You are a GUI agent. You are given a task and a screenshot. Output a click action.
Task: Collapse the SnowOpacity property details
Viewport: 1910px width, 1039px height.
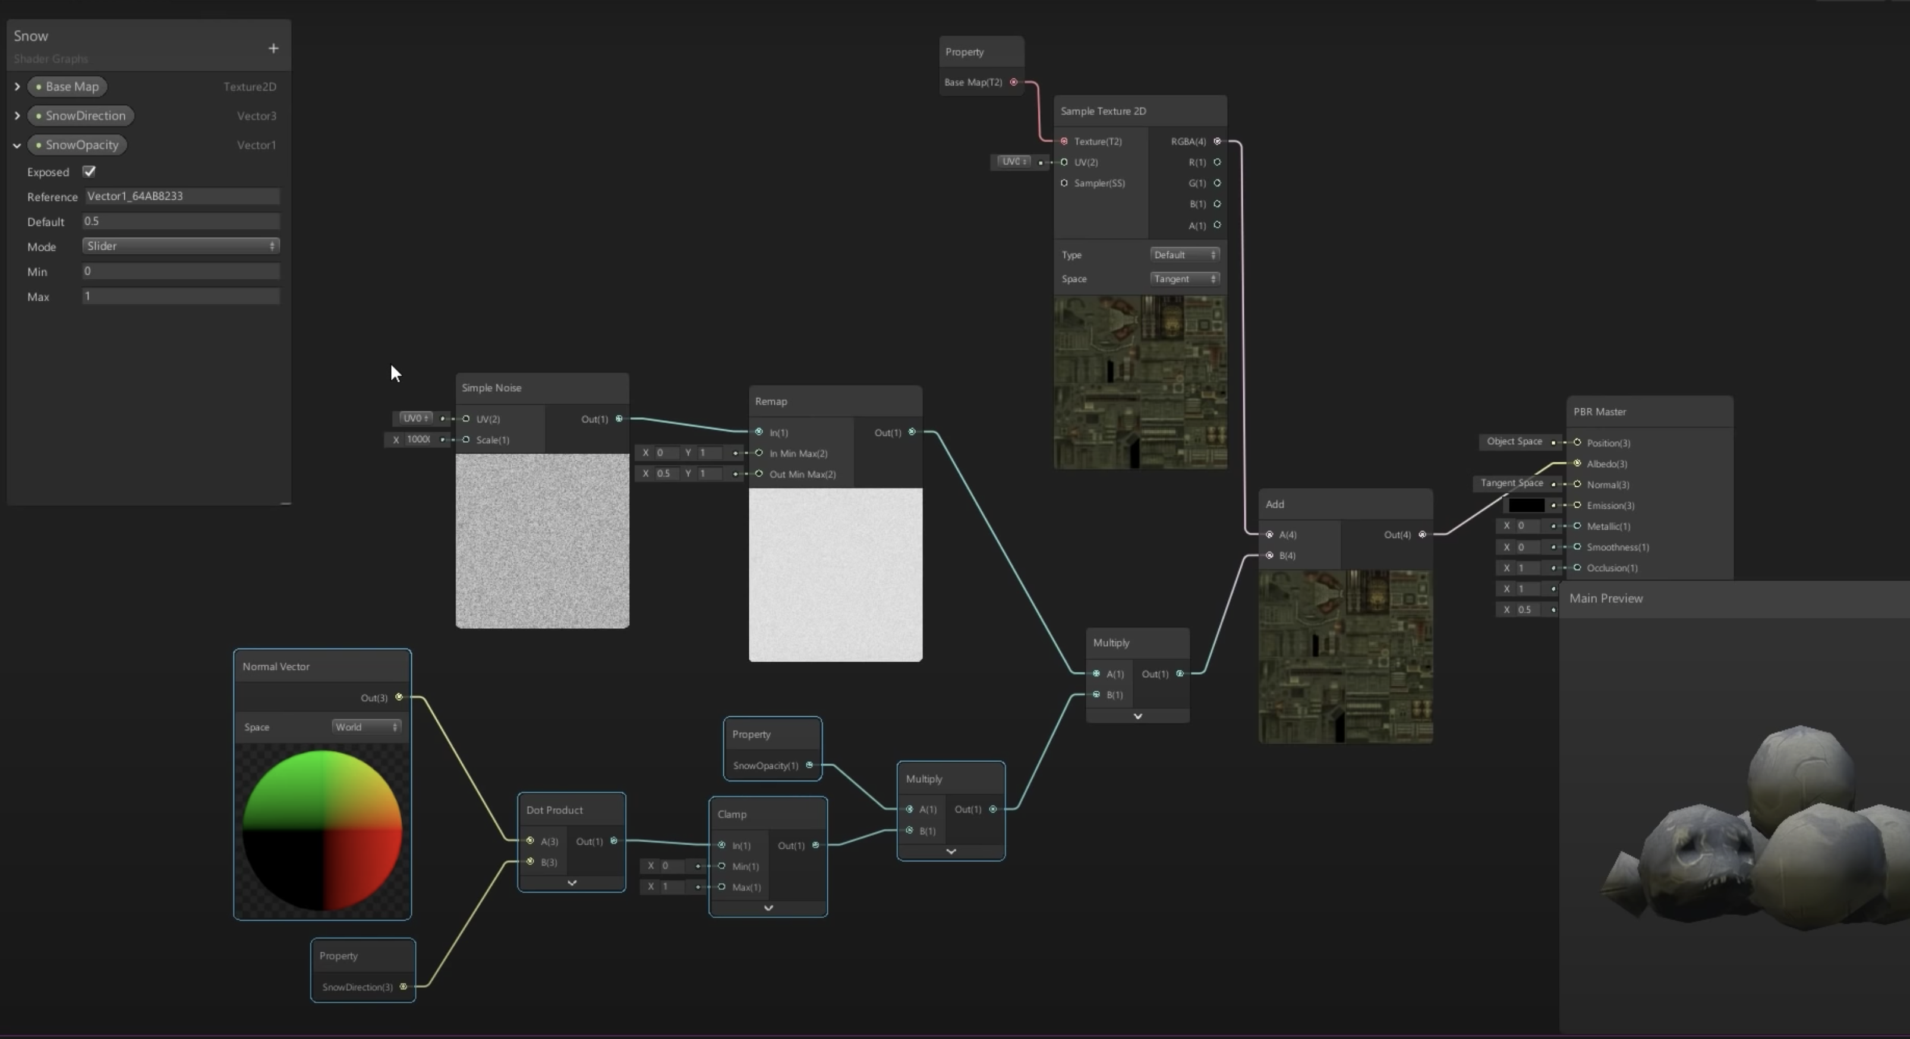click(17, 146)
